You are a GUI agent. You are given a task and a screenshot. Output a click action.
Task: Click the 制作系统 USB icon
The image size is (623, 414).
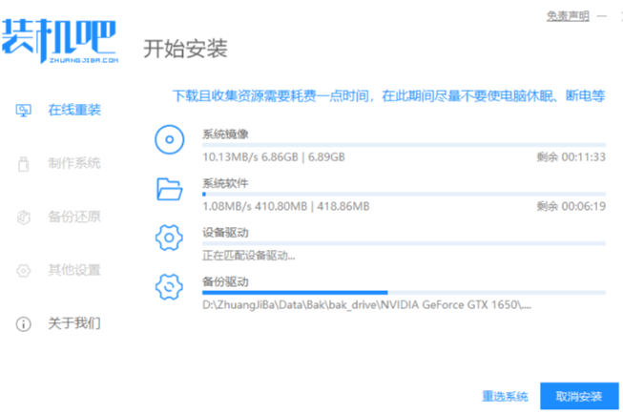click(x=25, y=164)
